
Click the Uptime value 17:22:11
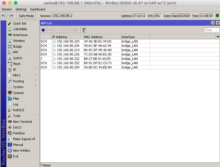point(139,16)
